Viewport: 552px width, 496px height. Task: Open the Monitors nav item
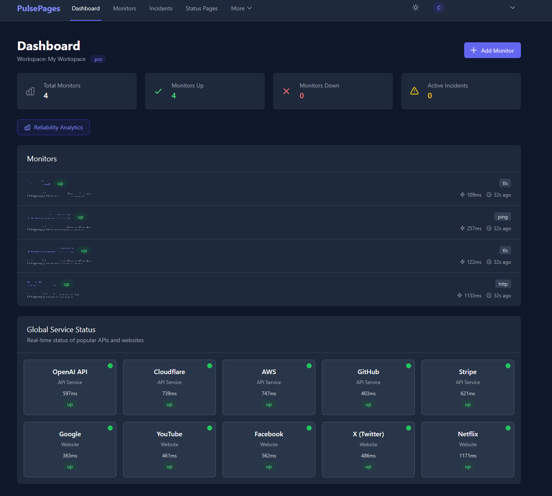125,8
